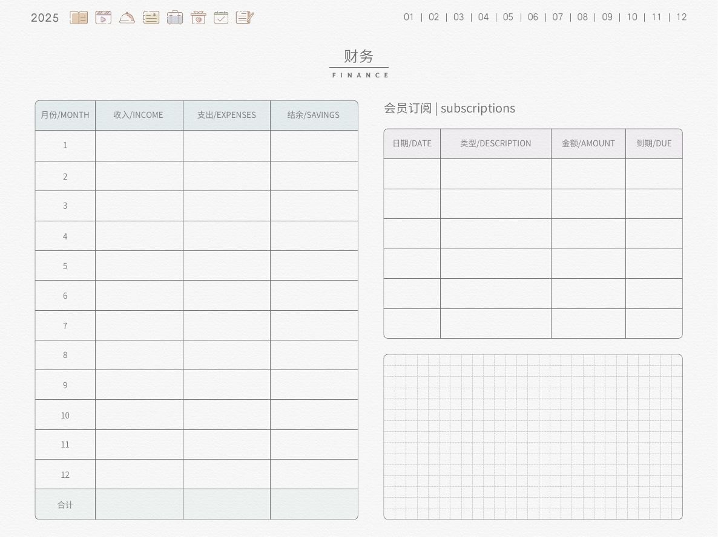Select the expenses cell for month 5
Image resolution: width=718 pixels, height=537 pixels.
226,265
